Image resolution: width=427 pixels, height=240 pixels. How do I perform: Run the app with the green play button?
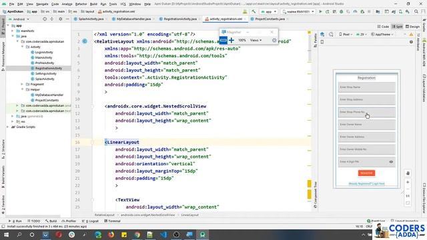320,12
